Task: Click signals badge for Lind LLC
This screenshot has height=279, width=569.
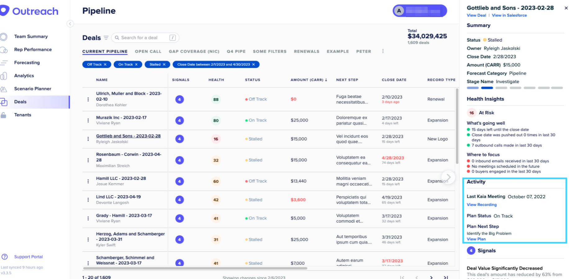Action: pos(179,200)
